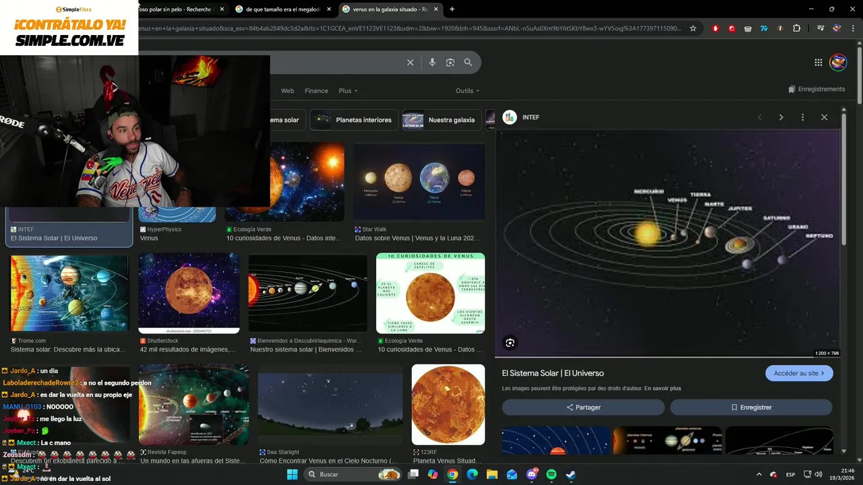Click the ESP language indicator
863x485 pixels.
(x=790, y=475)
